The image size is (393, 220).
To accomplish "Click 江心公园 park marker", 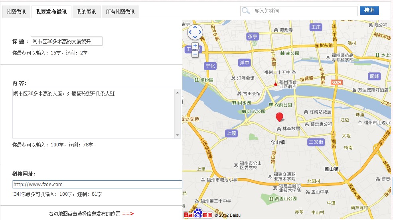I will [254, 111].
